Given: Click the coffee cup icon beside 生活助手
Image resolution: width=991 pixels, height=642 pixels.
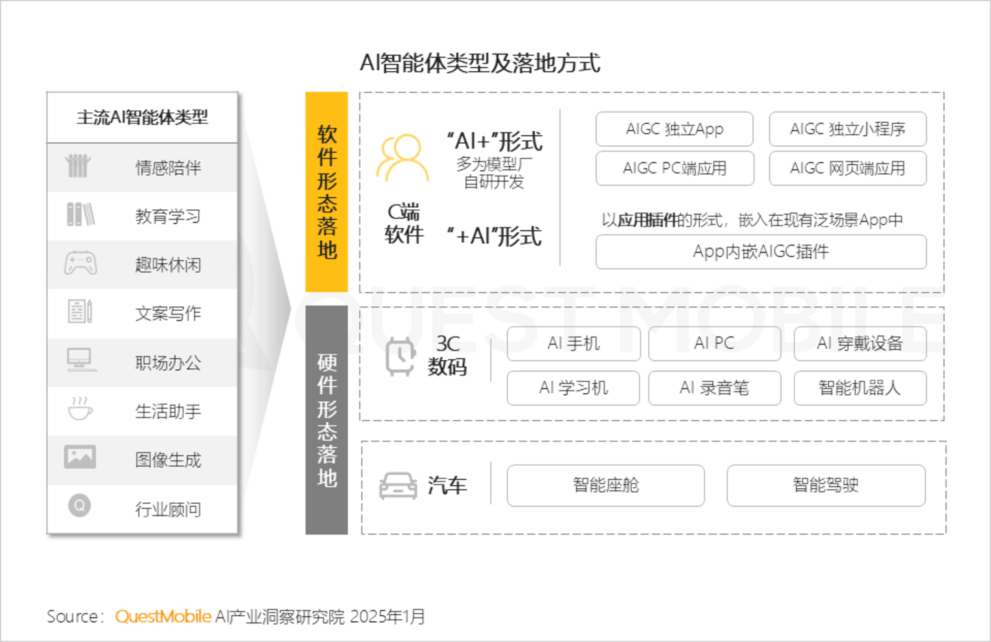Looking at the screenshot, I should coord(81,409).
